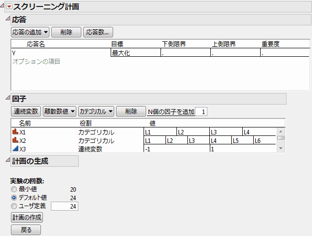312x236 pixels.
Task: Click the 削除 button in the 因子 section
Action: click(131, 112)
